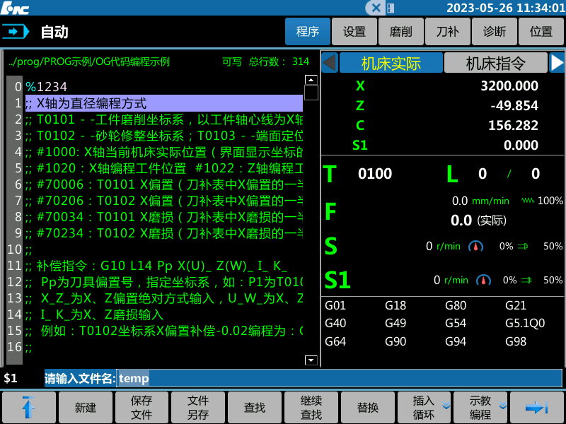Switch to the 设置 tab
Viewport: 566px width, 424px height.
354,32
